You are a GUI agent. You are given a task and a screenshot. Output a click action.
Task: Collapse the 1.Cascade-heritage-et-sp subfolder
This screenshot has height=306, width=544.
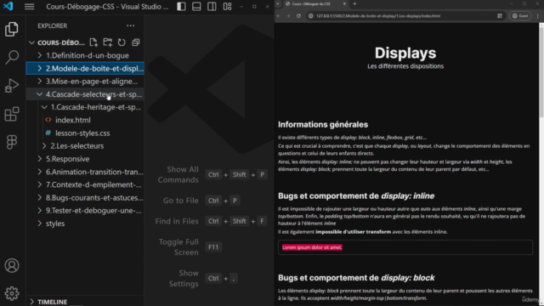(85, 107)
